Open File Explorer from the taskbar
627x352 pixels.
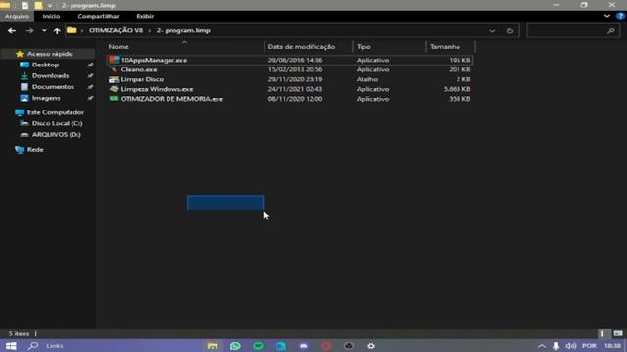tap(213, 346)
